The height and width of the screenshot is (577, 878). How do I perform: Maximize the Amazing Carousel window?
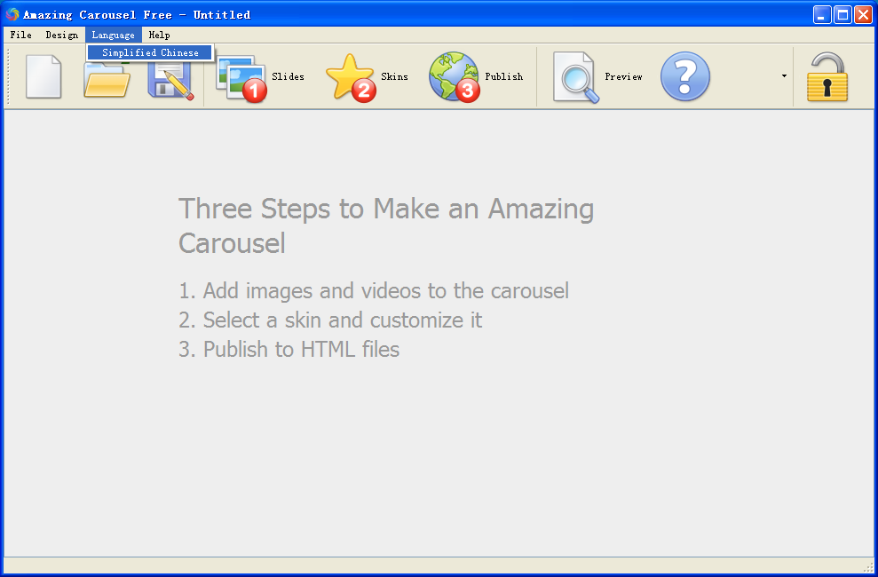tap(842, 14)
